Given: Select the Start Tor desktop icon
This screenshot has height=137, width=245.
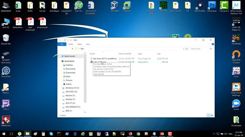Looking at the screenshot, I should pos(78,6).
